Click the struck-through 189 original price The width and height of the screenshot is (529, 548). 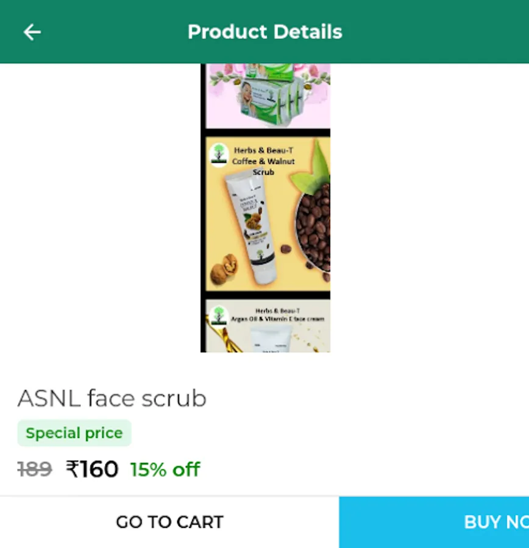tap(34, 469)
